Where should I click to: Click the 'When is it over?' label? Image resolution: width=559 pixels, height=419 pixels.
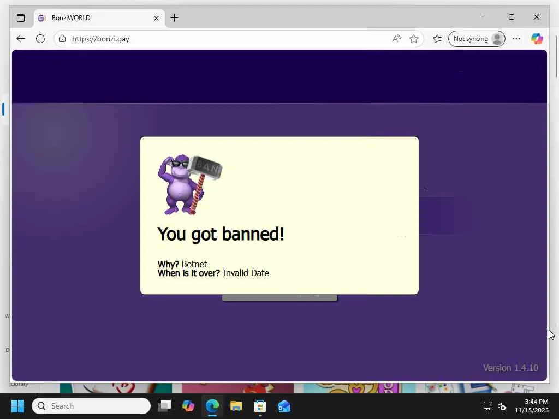[x=189, y=273]
